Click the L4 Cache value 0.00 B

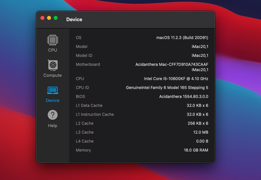coord(202,141)
